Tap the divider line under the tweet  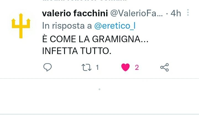(99, 79)
